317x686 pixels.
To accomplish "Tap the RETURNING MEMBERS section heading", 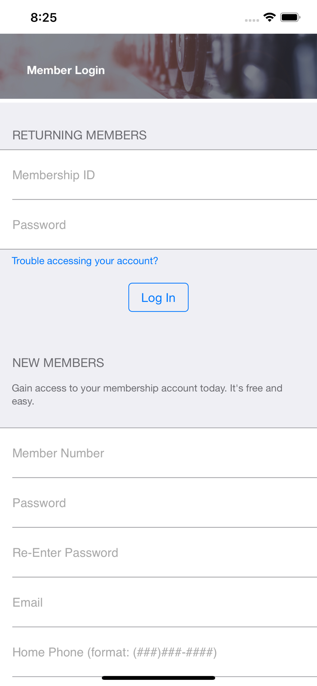I will pos(80,135).
